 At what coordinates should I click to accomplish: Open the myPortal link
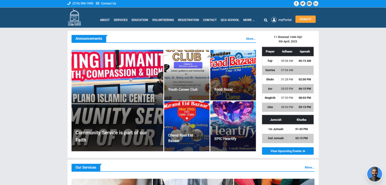[x=285, y=20]
